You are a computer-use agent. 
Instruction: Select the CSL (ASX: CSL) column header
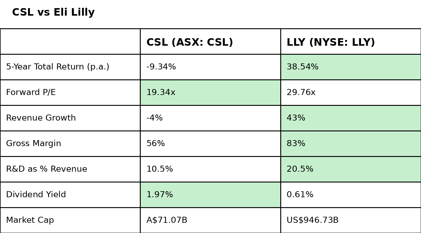point(189,42)
